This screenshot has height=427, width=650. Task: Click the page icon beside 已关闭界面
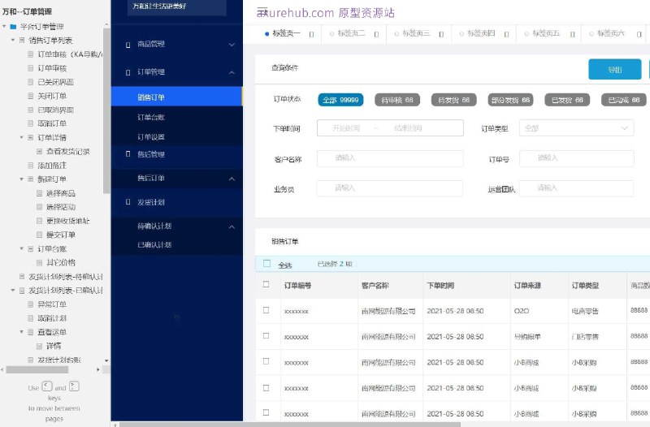(30, 82)
